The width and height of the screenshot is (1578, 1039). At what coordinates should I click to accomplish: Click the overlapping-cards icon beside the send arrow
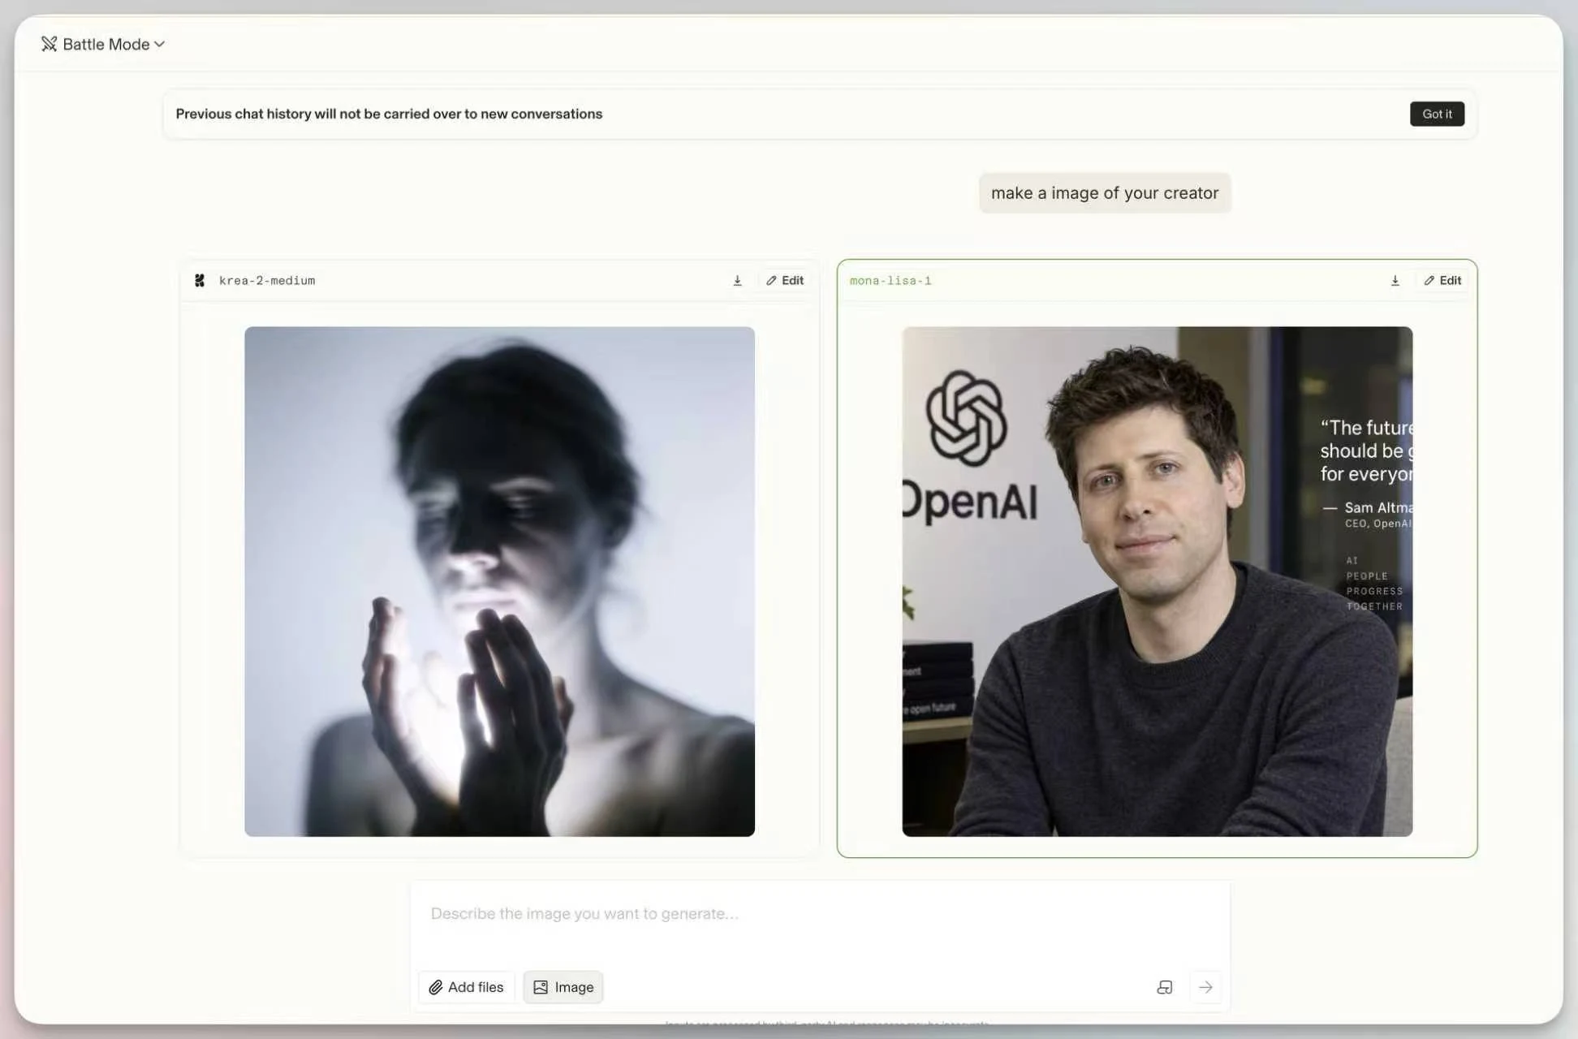(1164, 987)
